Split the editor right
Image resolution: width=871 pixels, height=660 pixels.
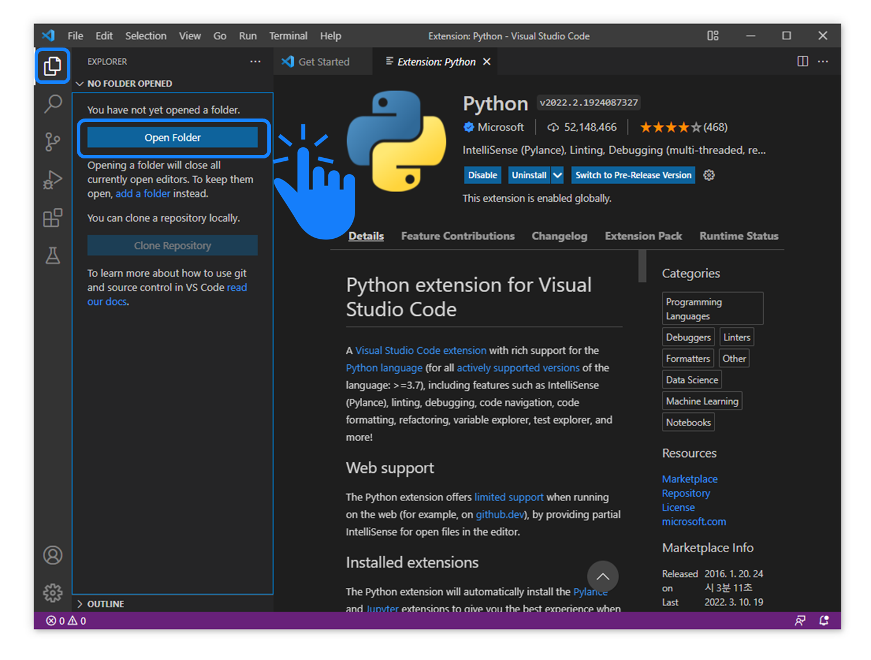(803, 62)
